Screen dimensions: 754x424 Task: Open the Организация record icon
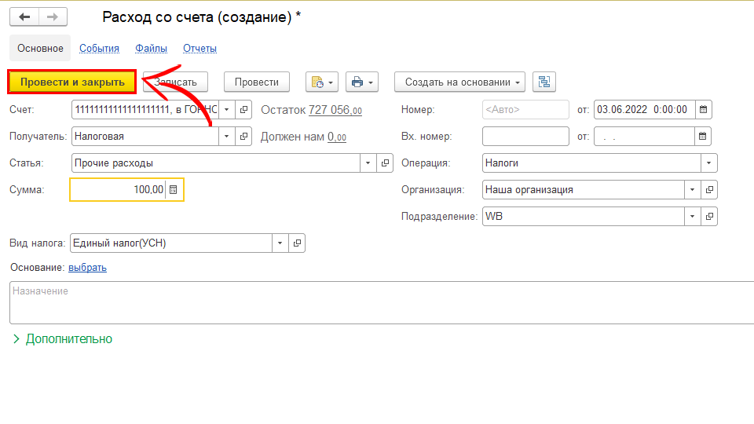pos(709,189)
